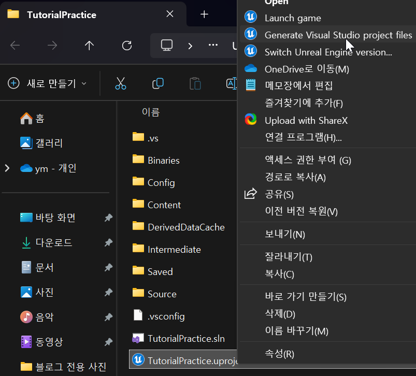416x376 pixels.
Task: Select the TutorialPractice.uproject file
Action: (183, 360)
